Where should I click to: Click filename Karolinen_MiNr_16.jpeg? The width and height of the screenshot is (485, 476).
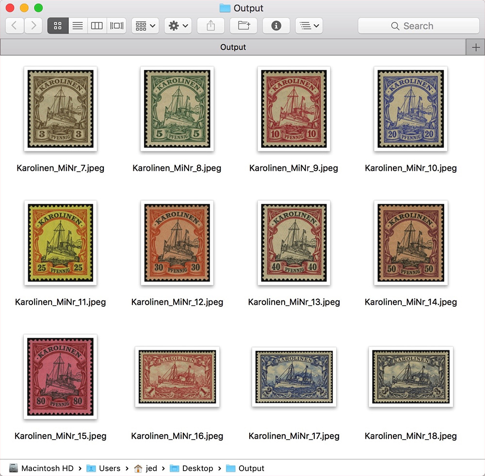(x=177, y=436)
